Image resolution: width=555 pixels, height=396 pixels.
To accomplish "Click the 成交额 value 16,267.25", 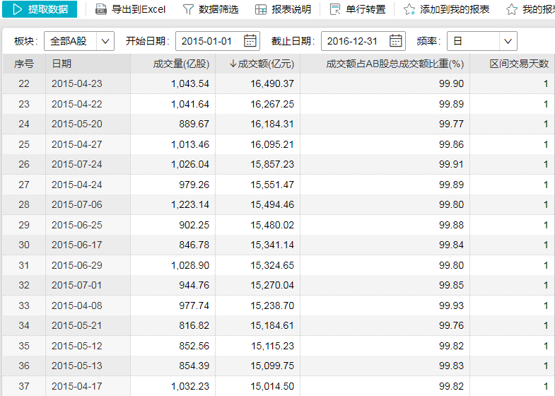I will pos(272,104).
